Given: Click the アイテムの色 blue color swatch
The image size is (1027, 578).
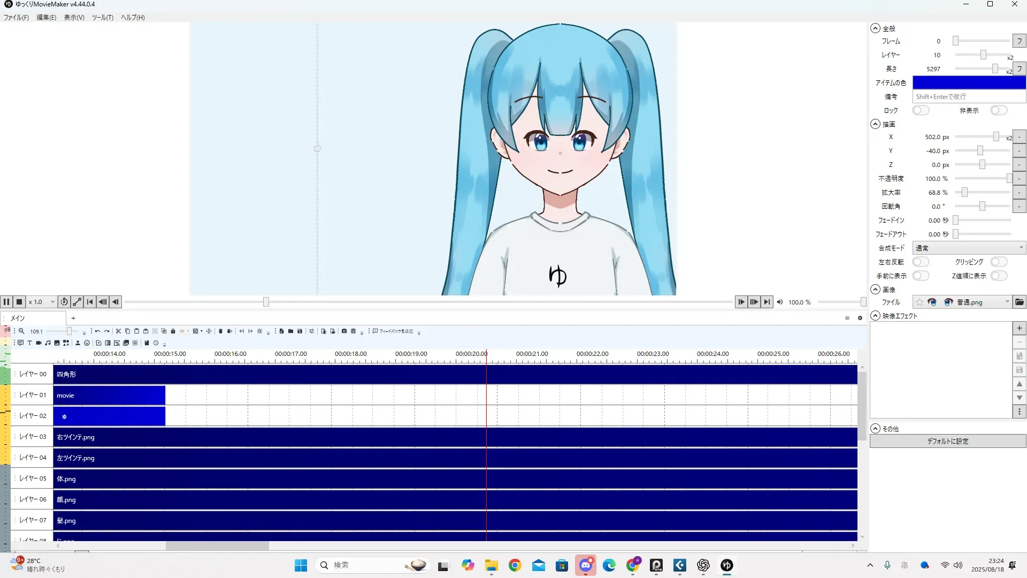Looking at the screenshot, I should point(969,83).
